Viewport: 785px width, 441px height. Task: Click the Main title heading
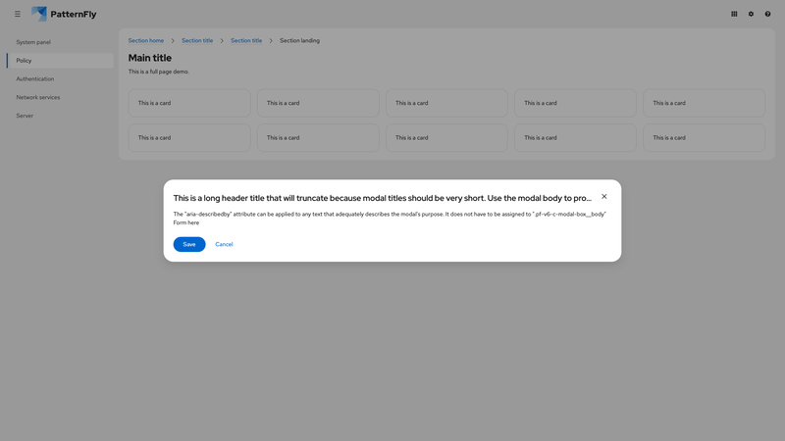click(x=150, y=58)
